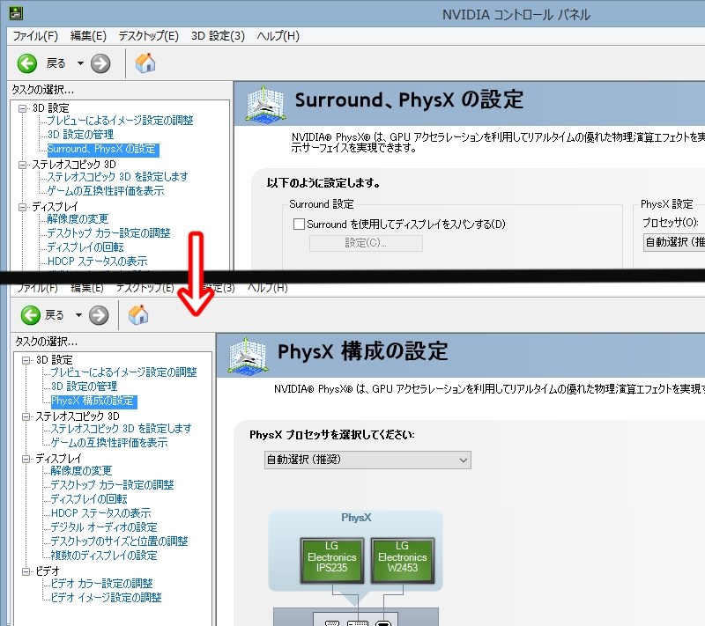The image size is (705, 626).
Task: Collapse ディスプレイ node in Surround、PhysX window
Action: (23, 207)
